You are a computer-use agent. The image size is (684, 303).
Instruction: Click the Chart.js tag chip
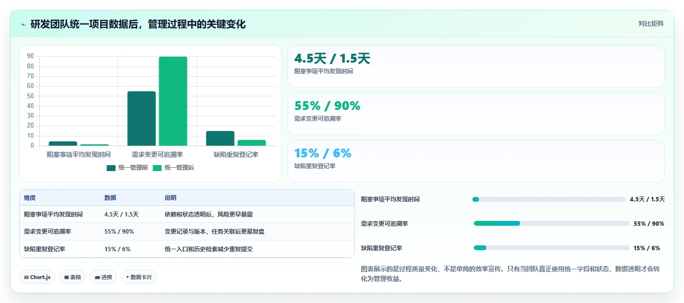point(37,277)
